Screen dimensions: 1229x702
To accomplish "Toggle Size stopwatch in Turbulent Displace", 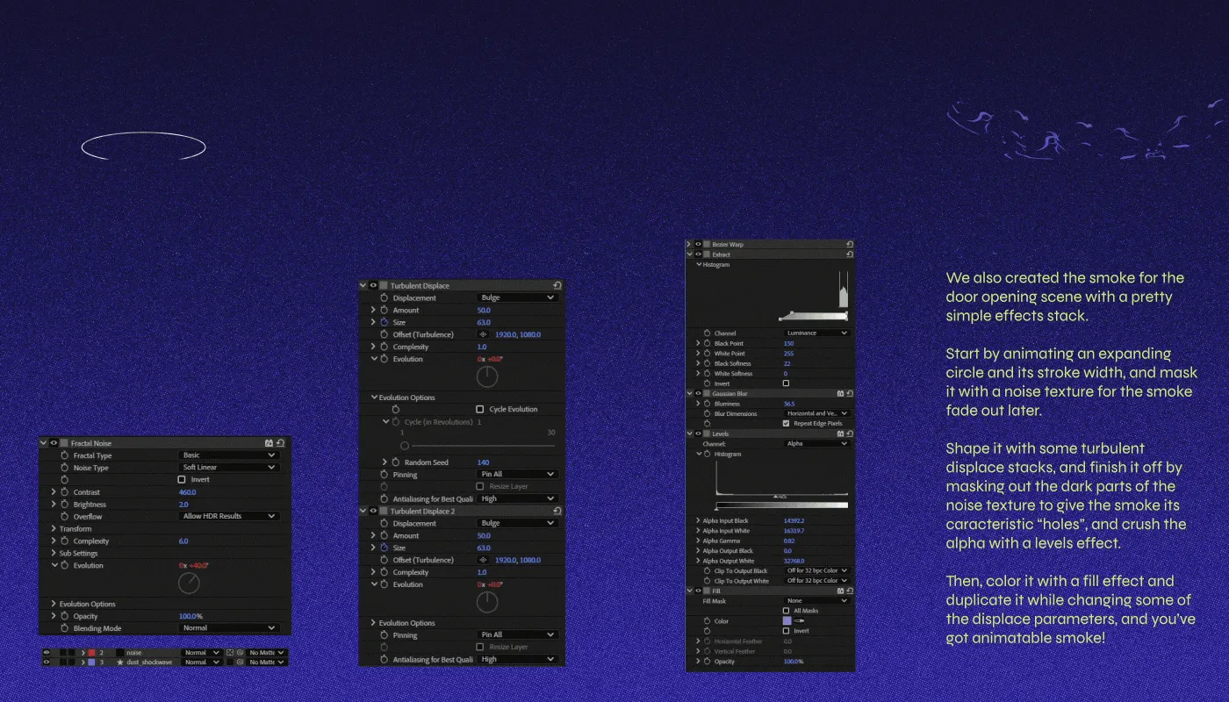I will (x=384, y=322).
